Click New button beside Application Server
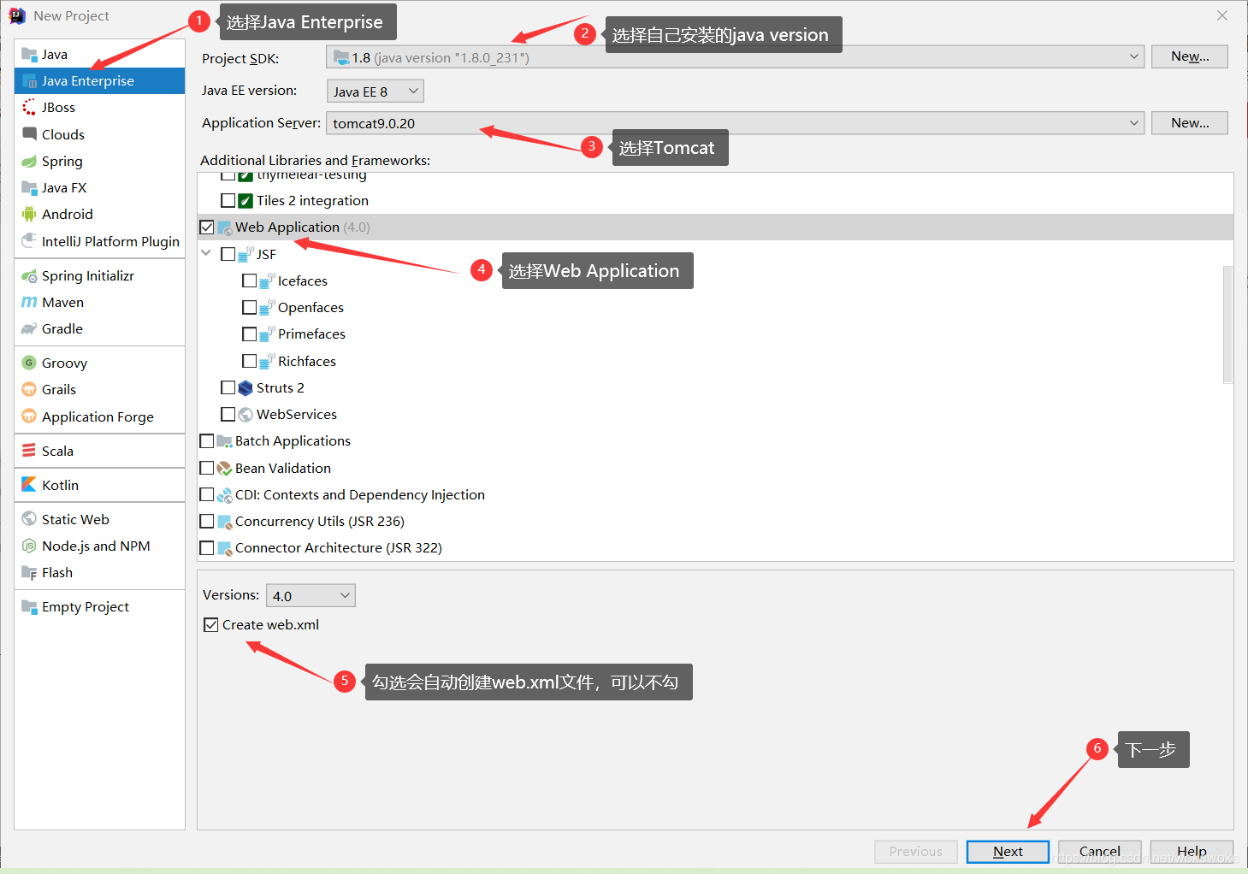Viewport: 1248px width, 874px height. click(x=1190, y=123)
